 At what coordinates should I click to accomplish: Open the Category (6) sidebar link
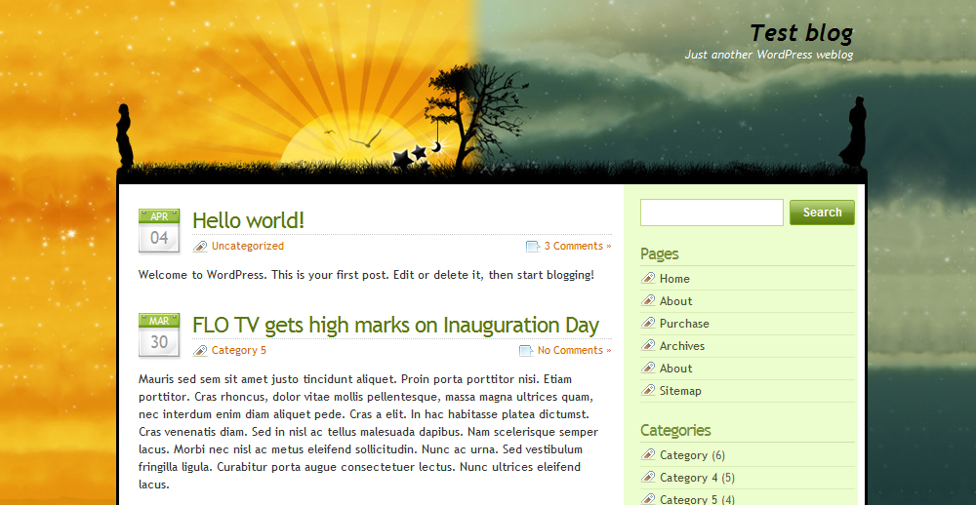(683, 455)
